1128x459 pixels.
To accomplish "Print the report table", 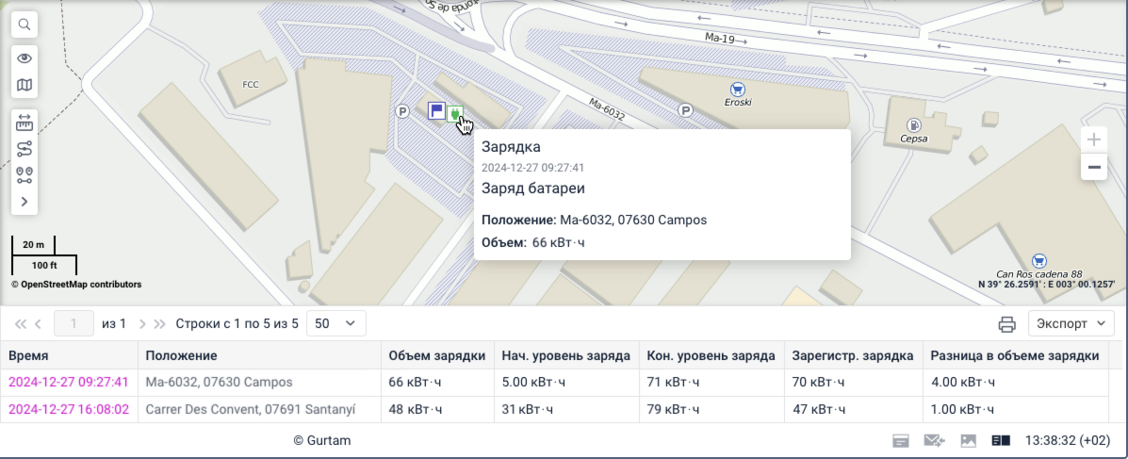I will click(x=1007, y=323).
